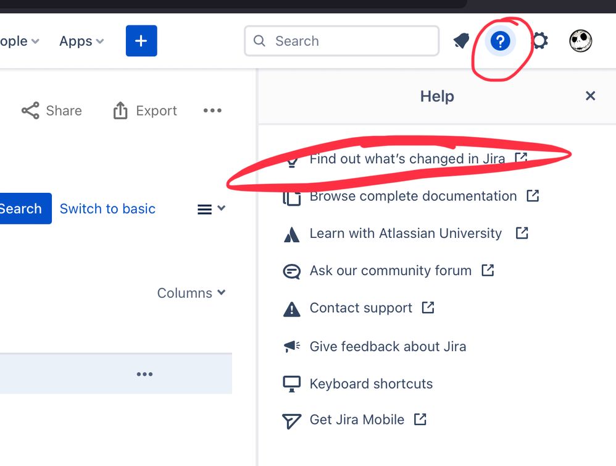Click the Export button
616x466 pixels.
(144, 111)
